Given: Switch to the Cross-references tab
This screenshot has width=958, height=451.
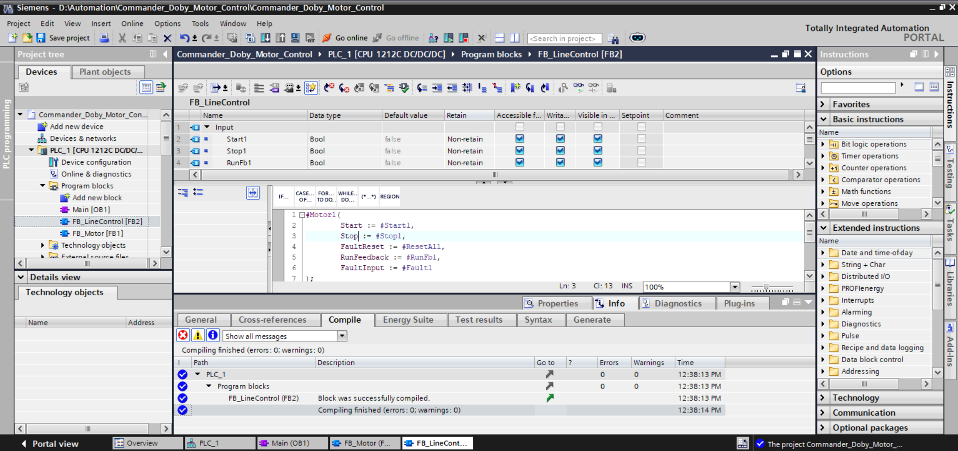Looking at the screenshot, I should 272,320.
